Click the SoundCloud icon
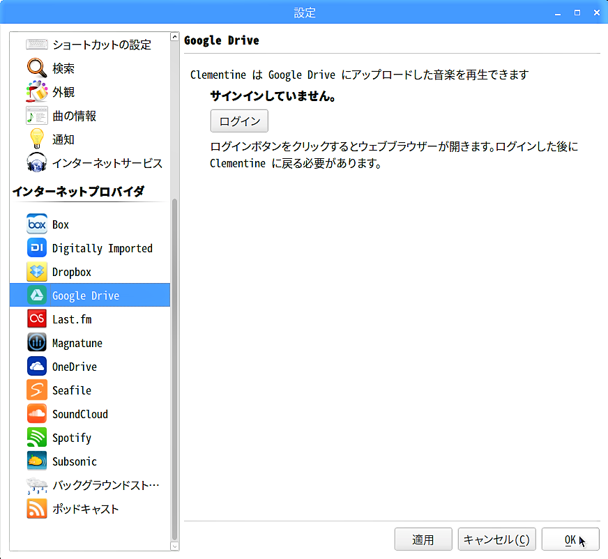Viewport: 608px width, 559px height. (x=37, y=413)
